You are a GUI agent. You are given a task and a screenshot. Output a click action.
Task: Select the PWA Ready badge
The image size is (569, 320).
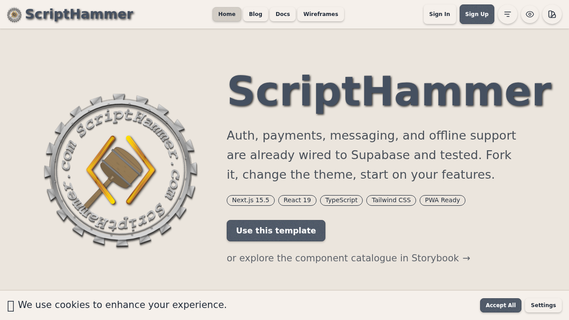click(x=442, y=200)
